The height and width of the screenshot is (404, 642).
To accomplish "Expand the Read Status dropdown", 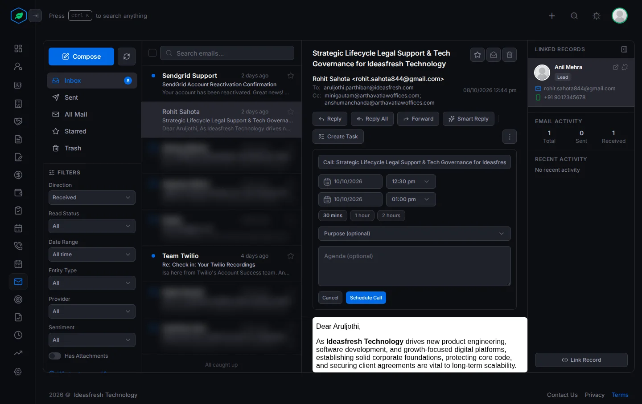I will point(92,226).
